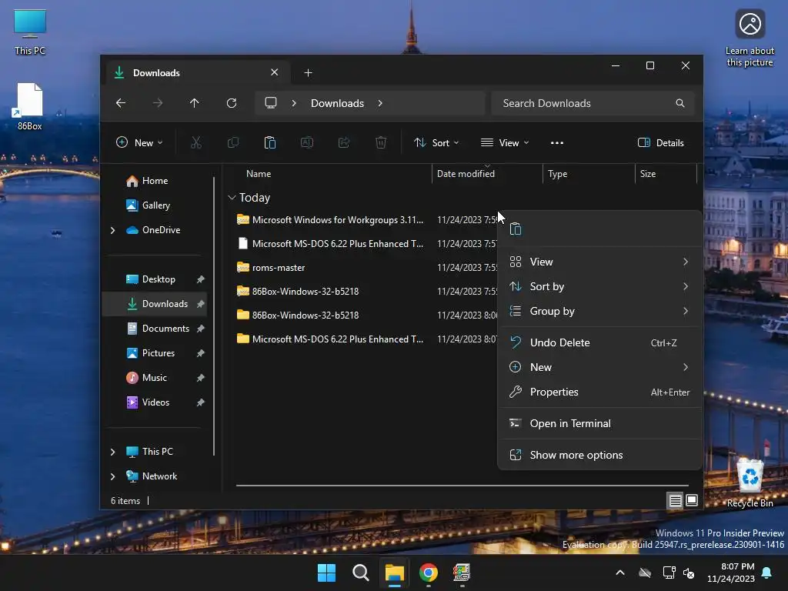This screenshot has height=591, width=788.
Task: Open Gallery in the navigation pane
Action: click(x=155, y=205)
